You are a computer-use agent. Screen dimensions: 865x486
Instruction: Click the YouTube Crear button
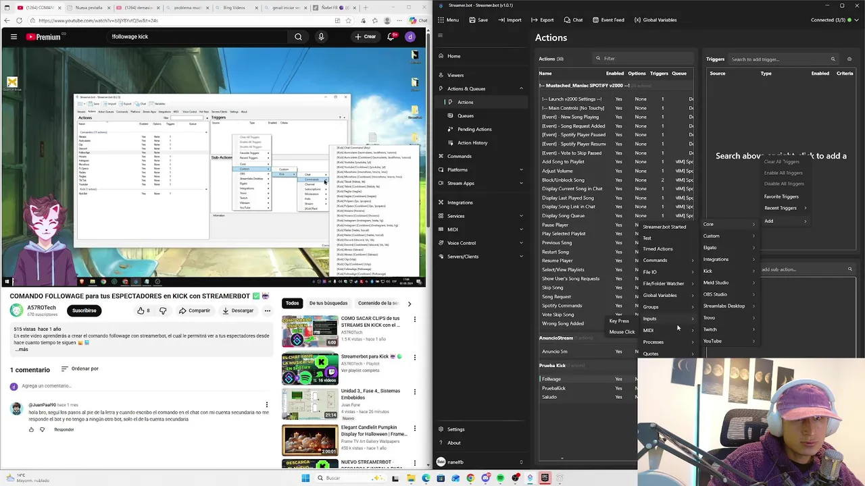pos(365,36)
